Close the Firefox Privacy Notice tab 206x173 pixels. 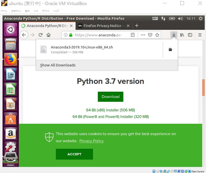coord(128,26)
